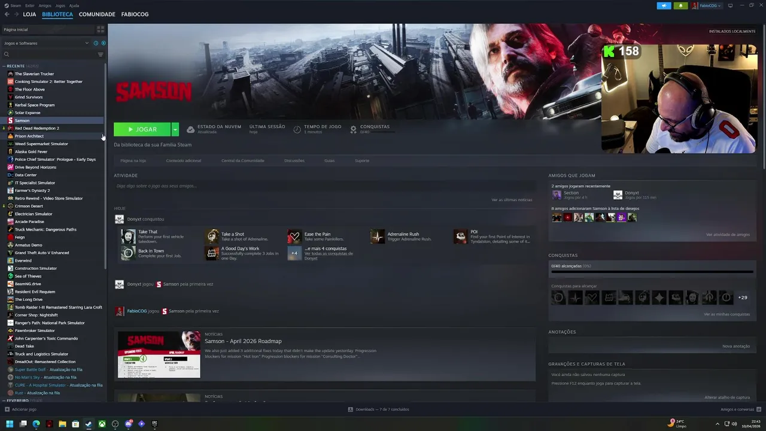The height and width of the screenshot is (431, 766).
Task: Open the Jogos menu
Action: (60, 5)
